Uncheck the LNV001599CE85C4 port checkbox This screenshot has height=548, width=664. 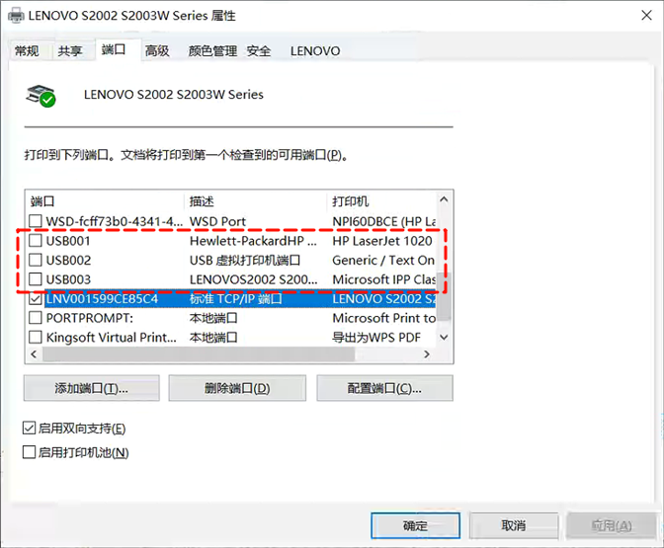click(x=36, y=299)
